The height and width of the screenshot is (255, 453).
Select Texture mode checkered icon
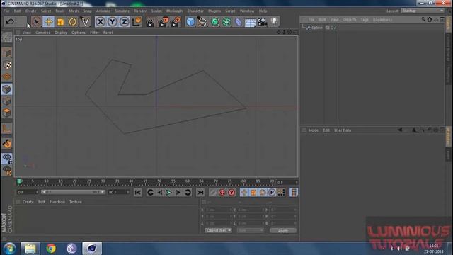7,64
